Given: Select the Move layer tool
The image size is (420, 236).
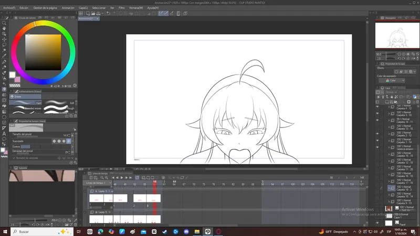Looking at the screenshot, I should pyautogui.click(x=4, y=39).
